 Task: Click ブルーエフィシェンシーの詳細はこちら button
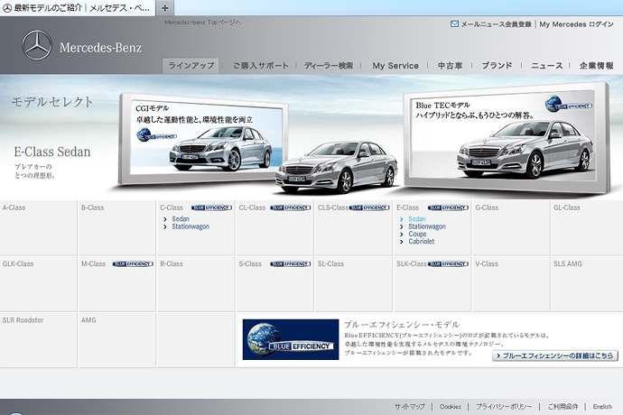click(555, 355)
